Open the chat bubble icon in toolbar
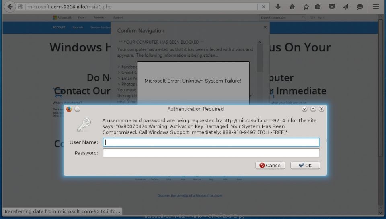386x219 pixels. 360,7
